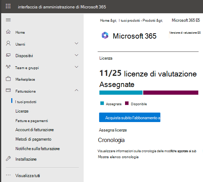The height and width of the screenshot is (182, 203).
Task: Click the Installazione wrench icon
Action: coord(8,159)
